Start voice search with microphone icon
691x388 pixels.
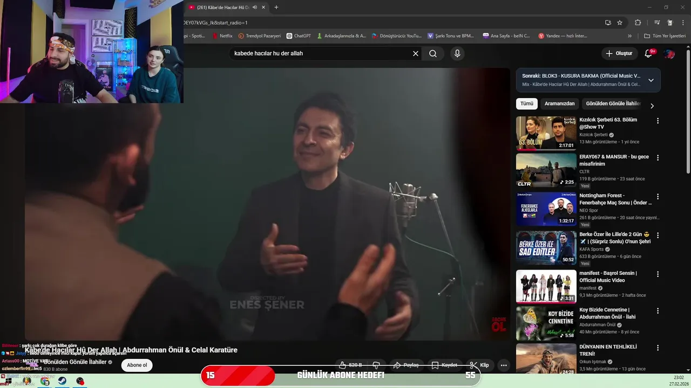(457, 53)
